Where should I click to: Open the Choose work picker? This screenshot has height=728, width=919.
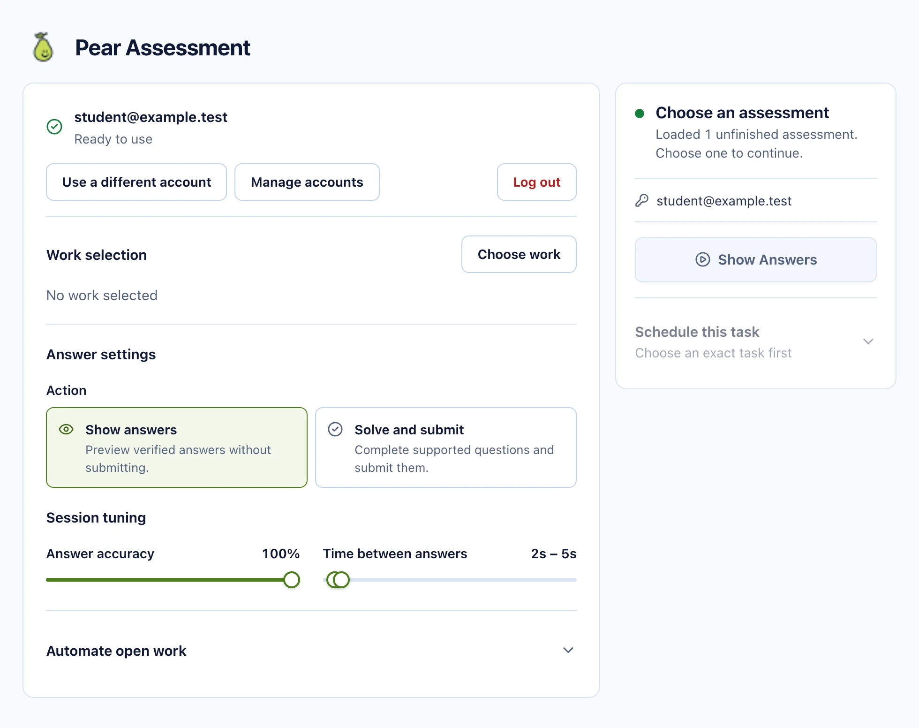click(519, 254)
